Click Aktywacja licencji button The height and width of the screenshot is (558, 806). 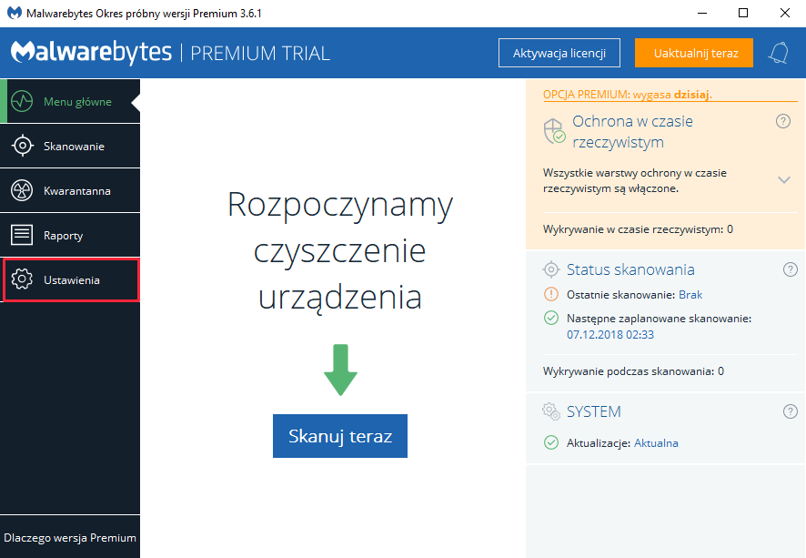[x=559, y=53]
